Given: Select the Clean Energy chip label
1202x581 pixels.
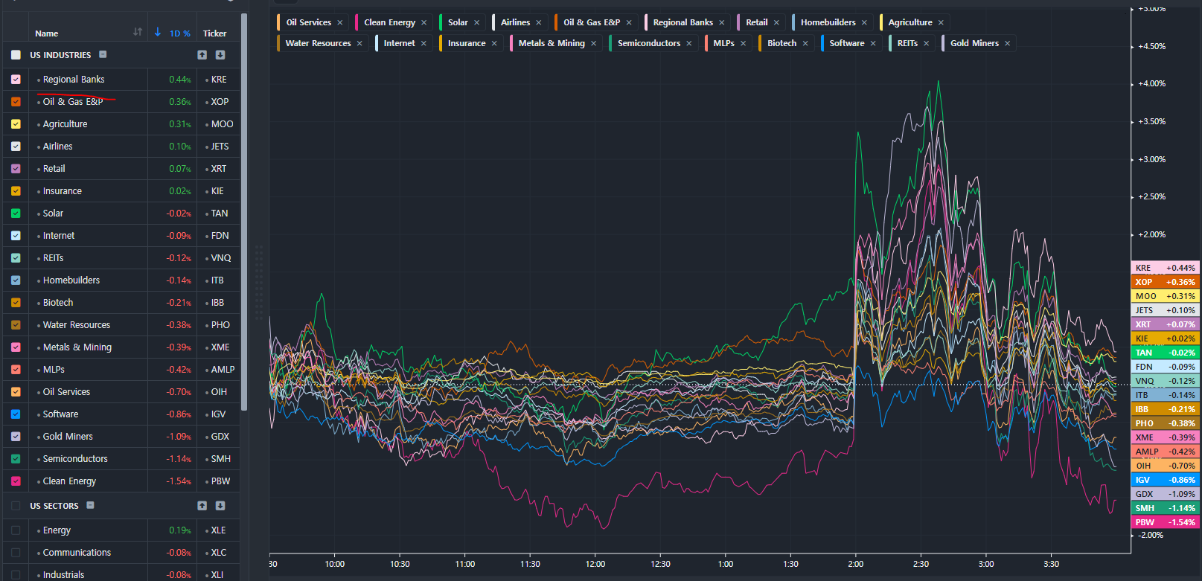Looking at the screenshot, I should pos(389,23).
